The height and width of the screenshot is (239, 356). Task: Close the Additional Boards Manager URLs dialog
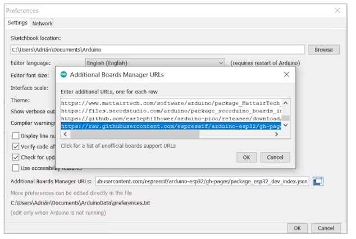click(286, 74)
